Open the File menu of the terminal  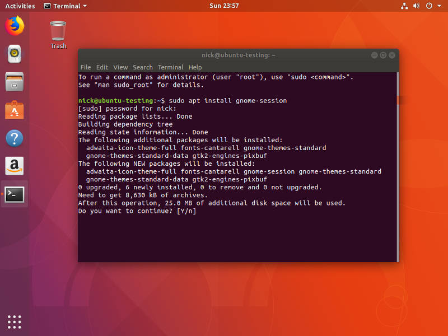(85, 67)
